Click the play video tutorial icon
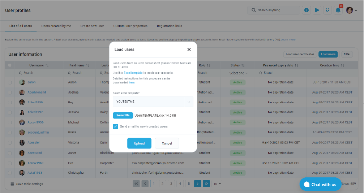Image resolution: width=364 pixels, height=194 pixels. (317, 10)
